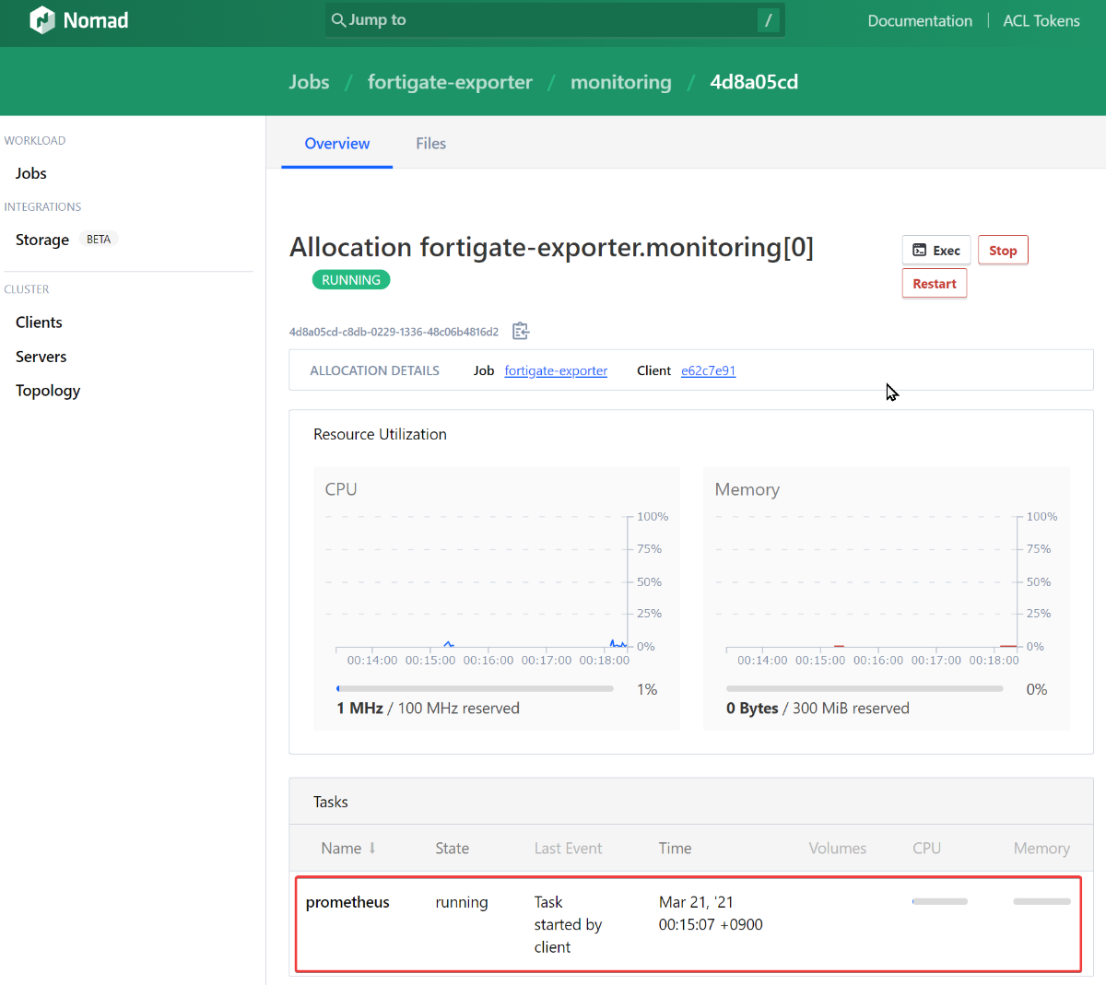Open the Documentation link
The height and width of the screenshot is (985, 1106).
920,20
